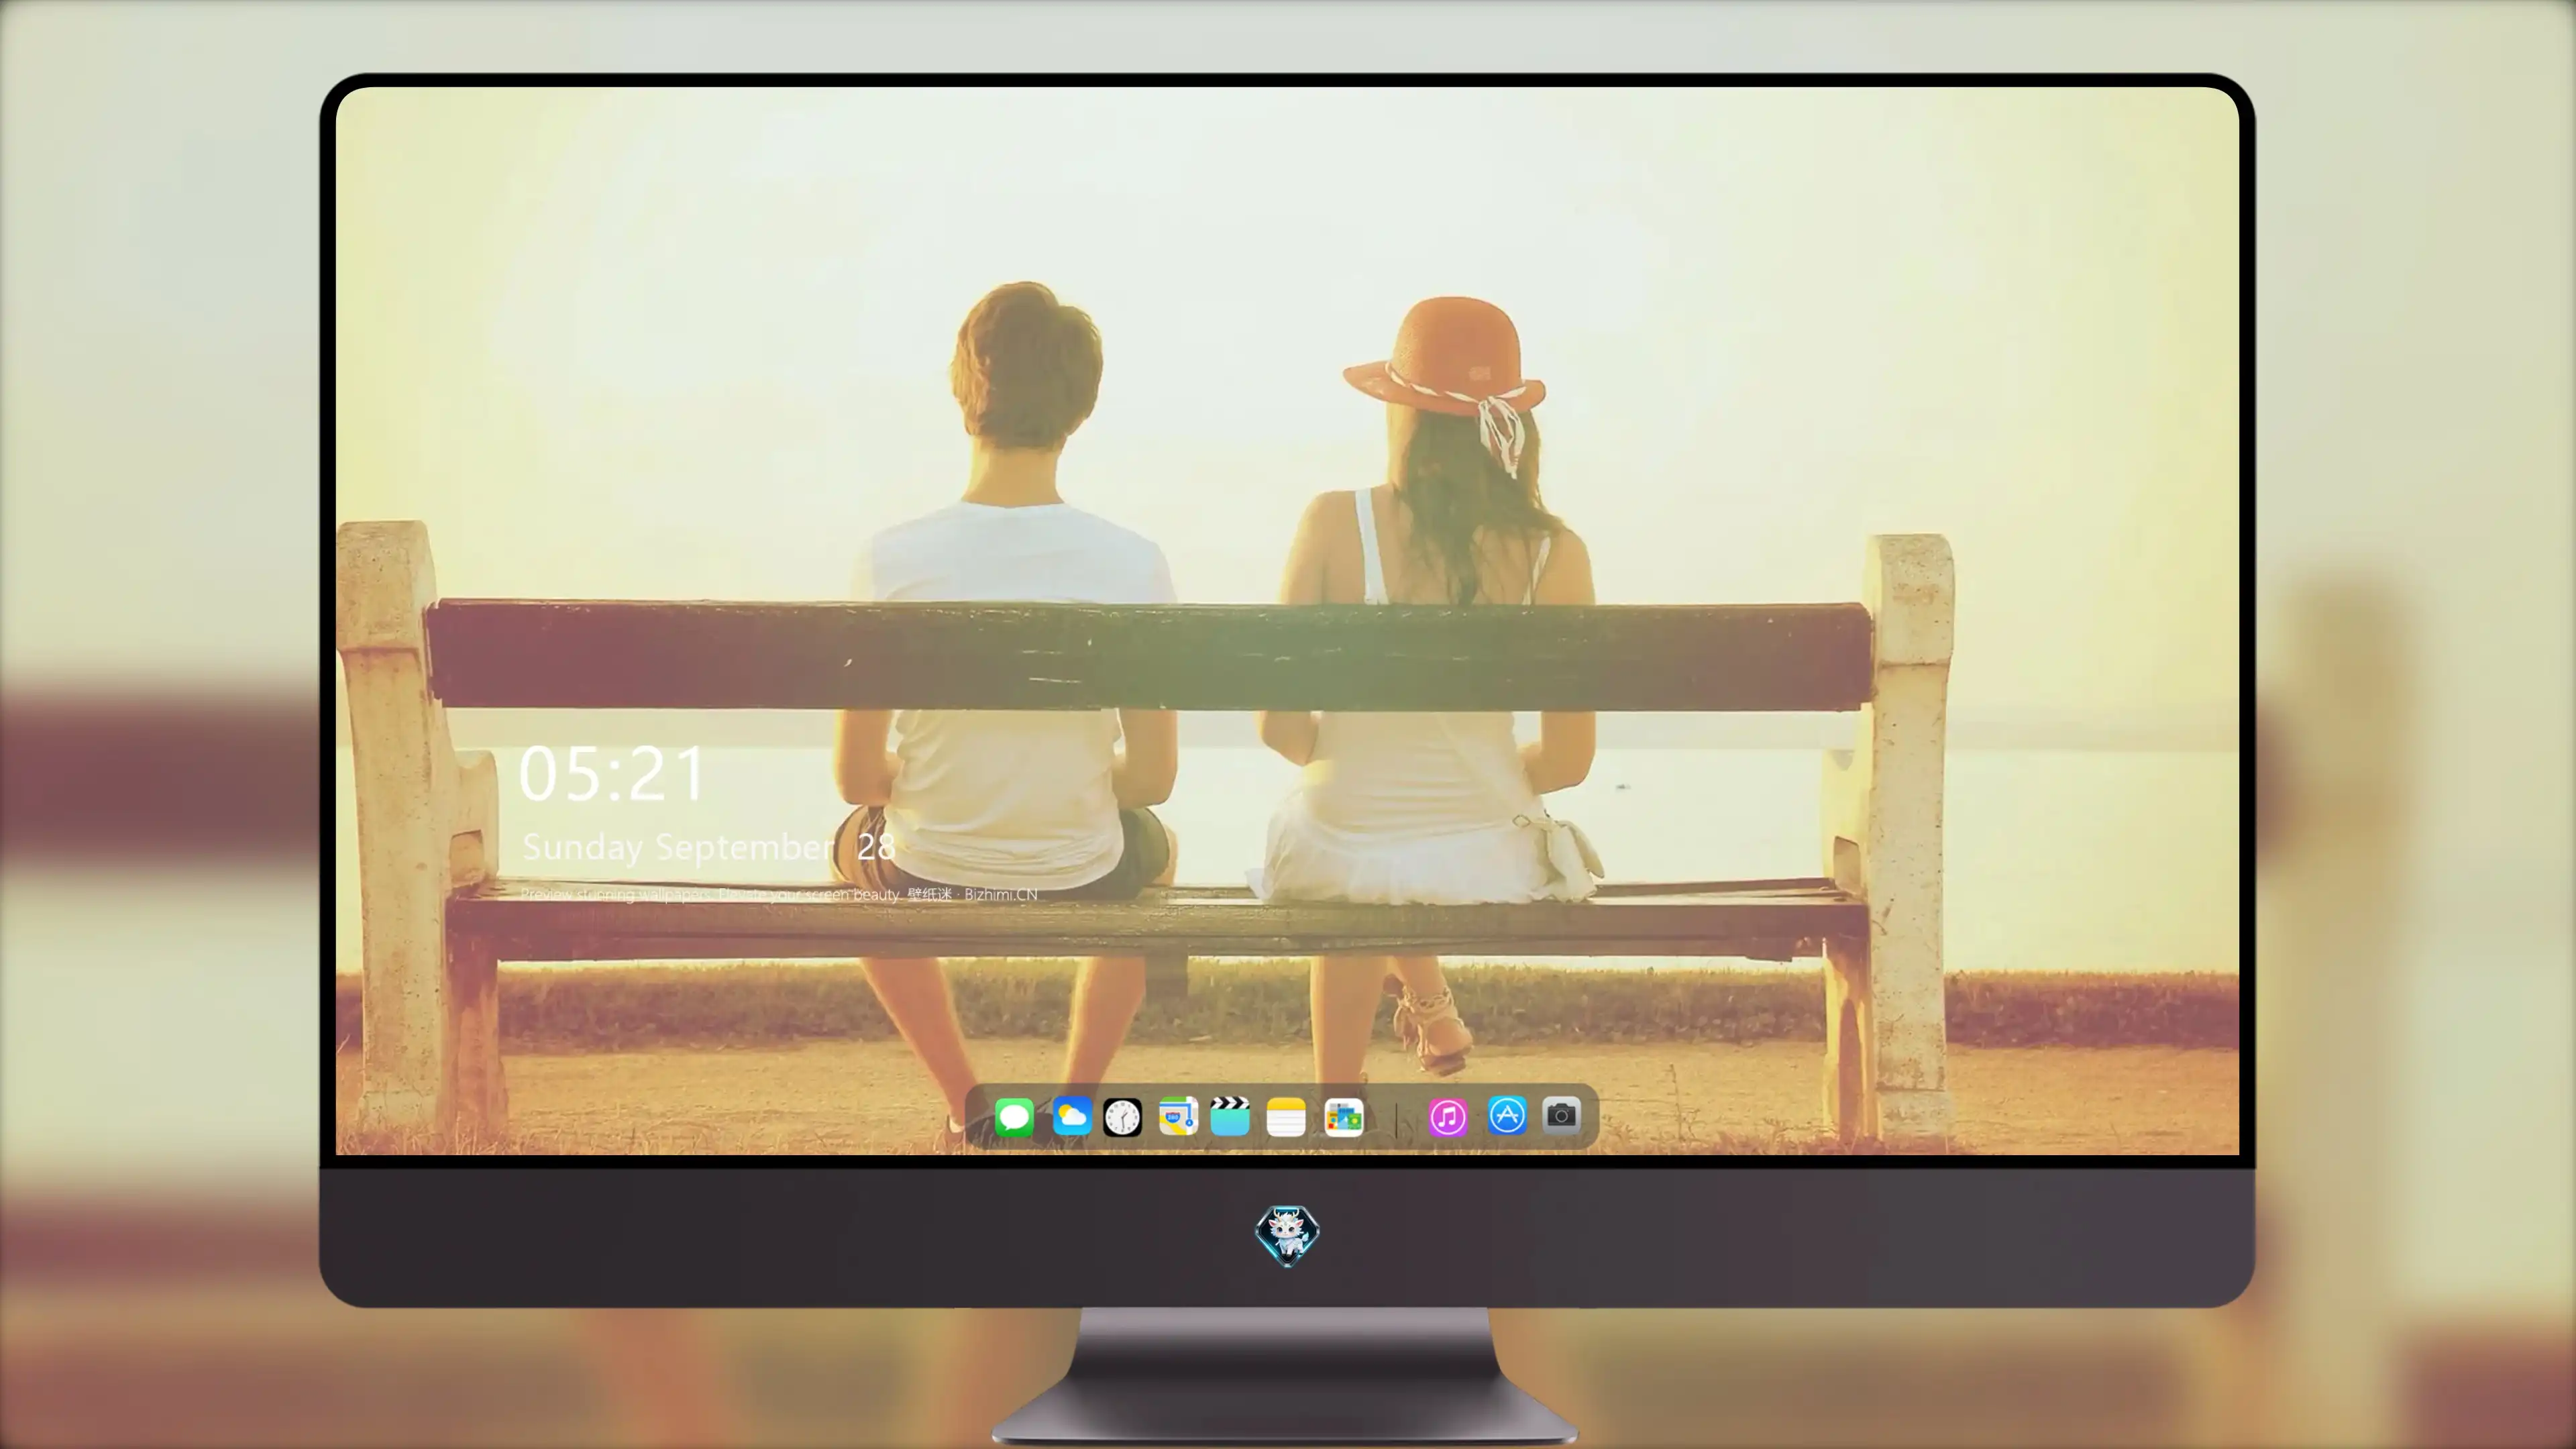Open the App Store icon
2576x1449 pixels.
pos(1507,1115)
